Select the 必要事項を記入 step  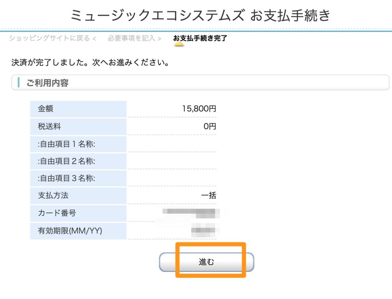[134, 38]
